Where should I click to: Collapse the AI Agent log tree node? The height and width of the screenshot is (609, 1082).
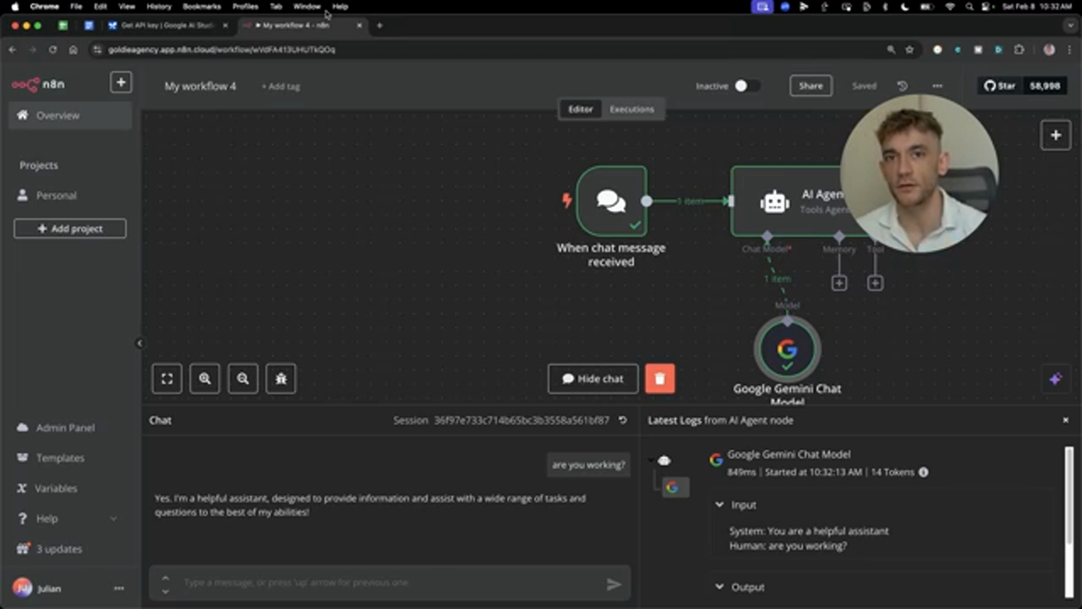652,461
